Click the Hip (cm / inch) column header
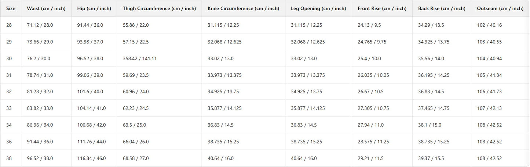This screenshot has width=530, height=167. [94, 8]
